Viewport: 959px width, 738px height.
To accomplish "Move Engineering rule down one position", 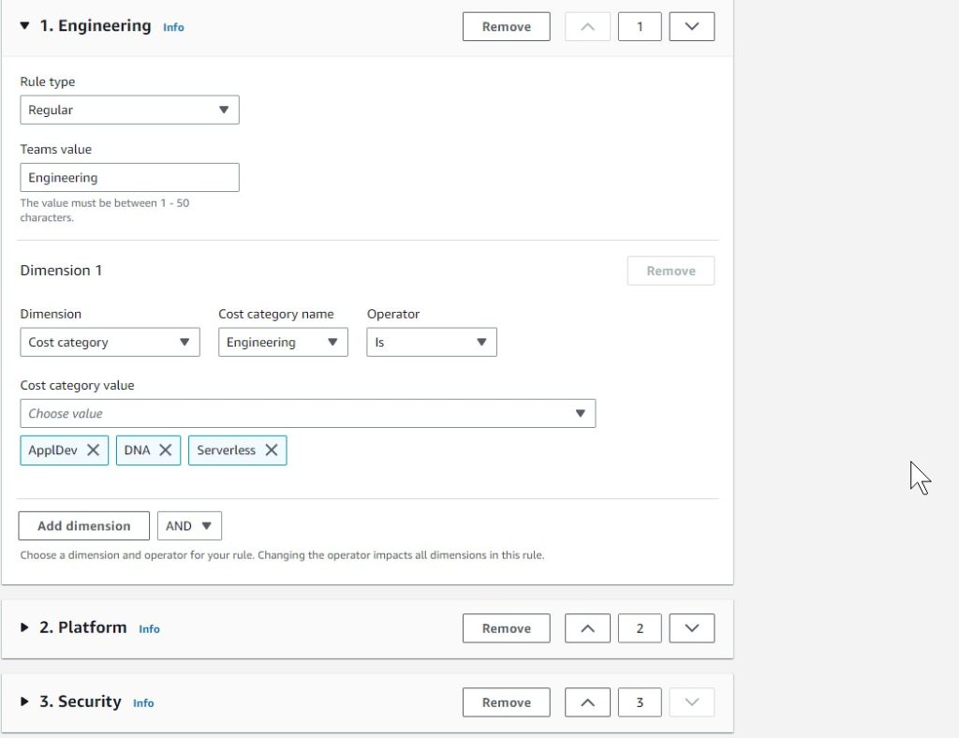I will click(692, 27).
